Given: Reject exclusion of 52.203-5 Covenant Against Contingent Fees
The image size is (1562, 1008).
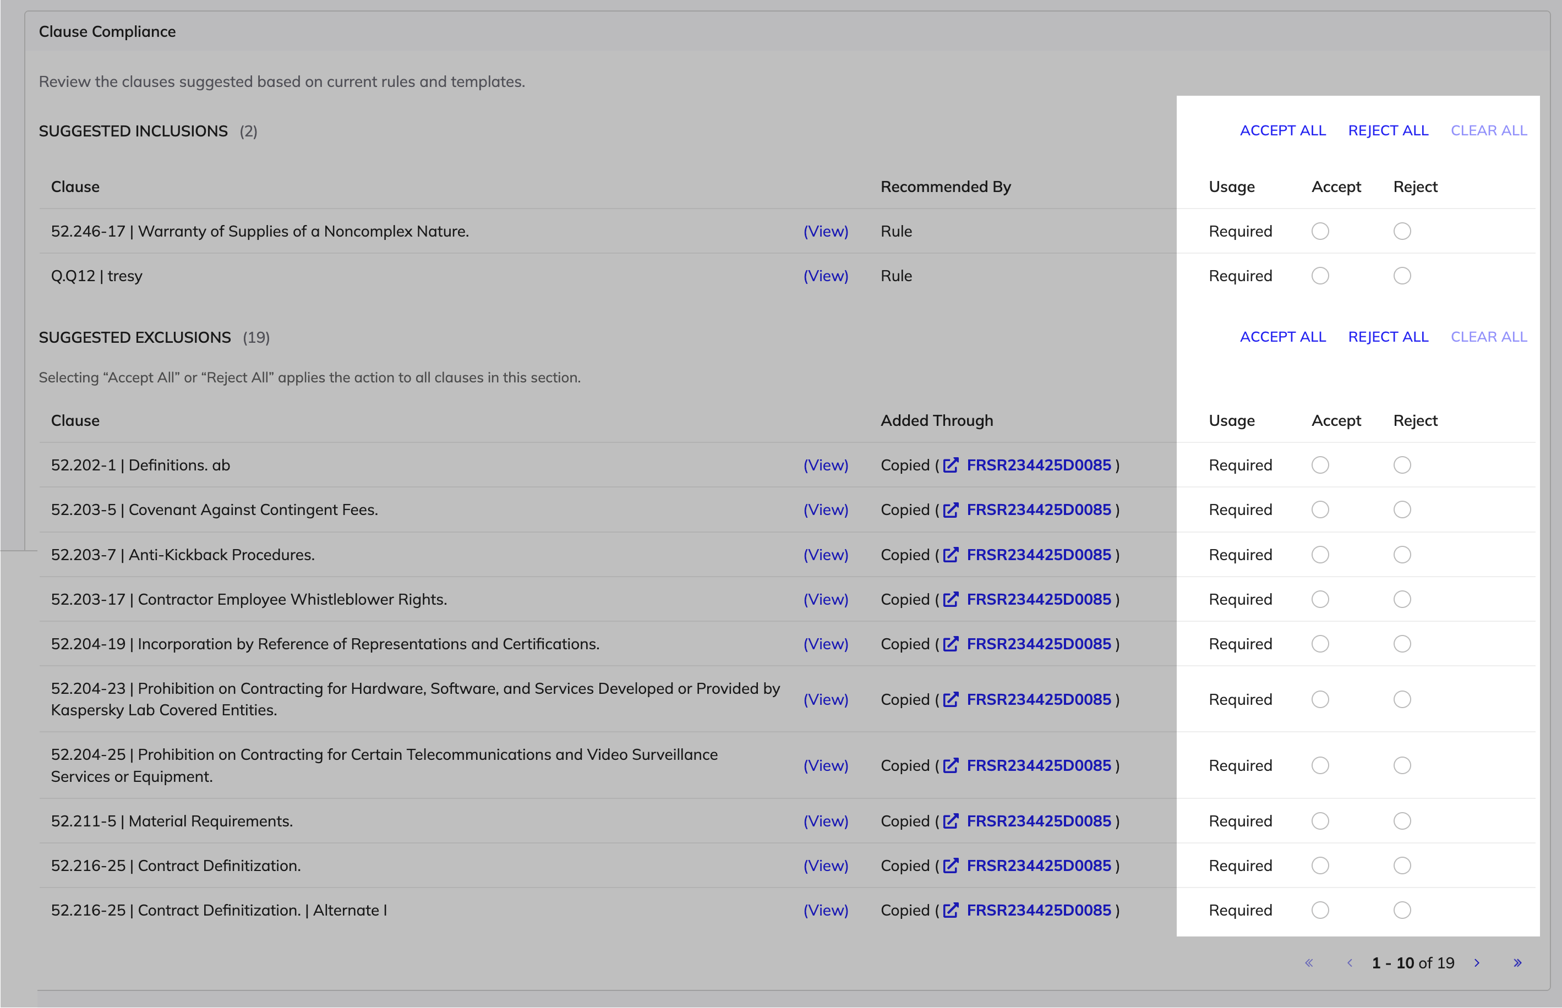Looking at the screenshot, I should coord(1402,510).
